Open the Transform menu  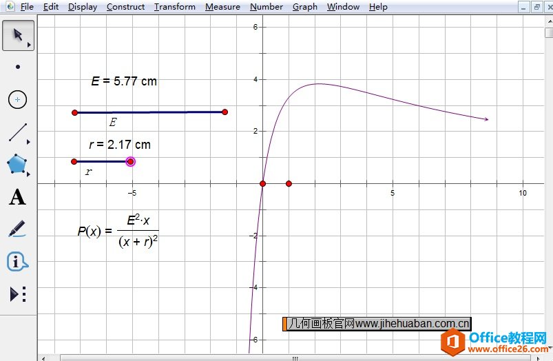[x=174, y=7]
